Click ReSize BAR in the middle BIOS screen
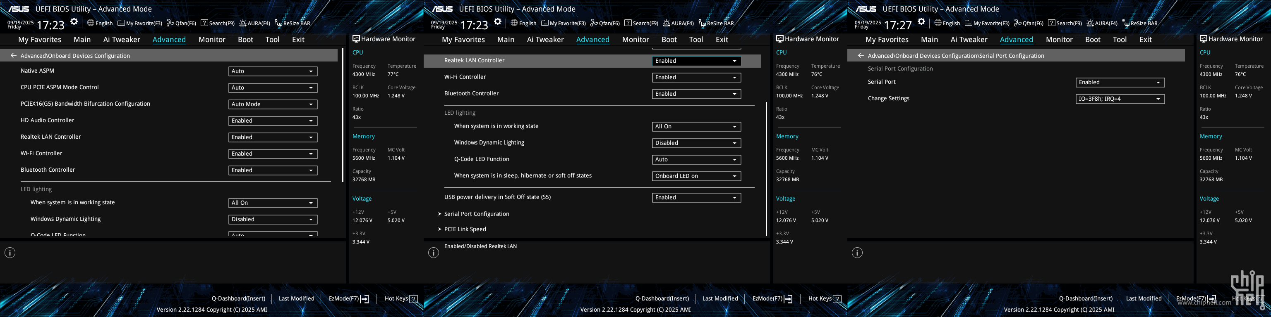The width and height of the screenshot is (1271, 317). pos(716,23)
